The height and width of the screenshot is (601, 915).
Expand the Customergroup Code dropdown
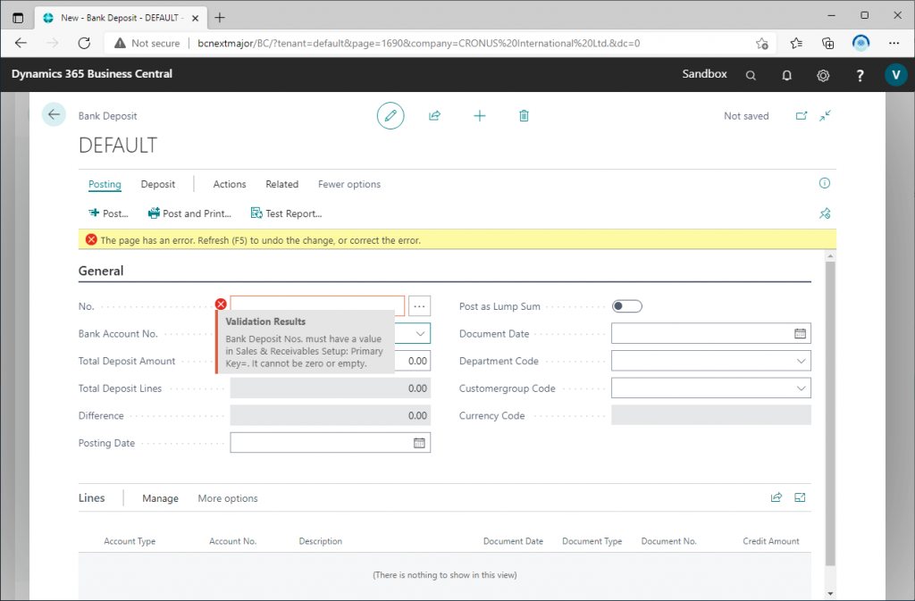pyautogui.click(x=802, y=388)
